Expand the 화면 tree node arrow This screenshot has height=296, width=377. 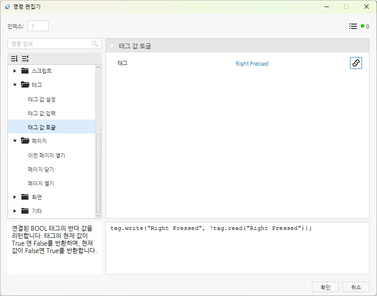[15, 197]
